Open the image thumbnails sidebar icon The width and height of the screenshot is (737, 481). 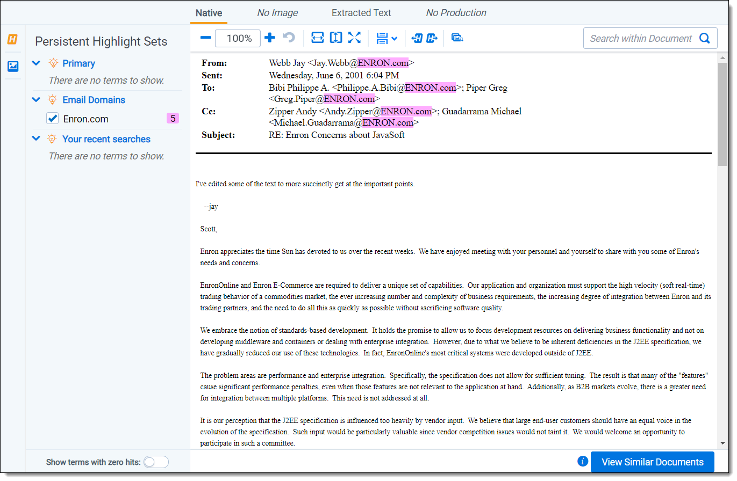click(x=12, y=66)
